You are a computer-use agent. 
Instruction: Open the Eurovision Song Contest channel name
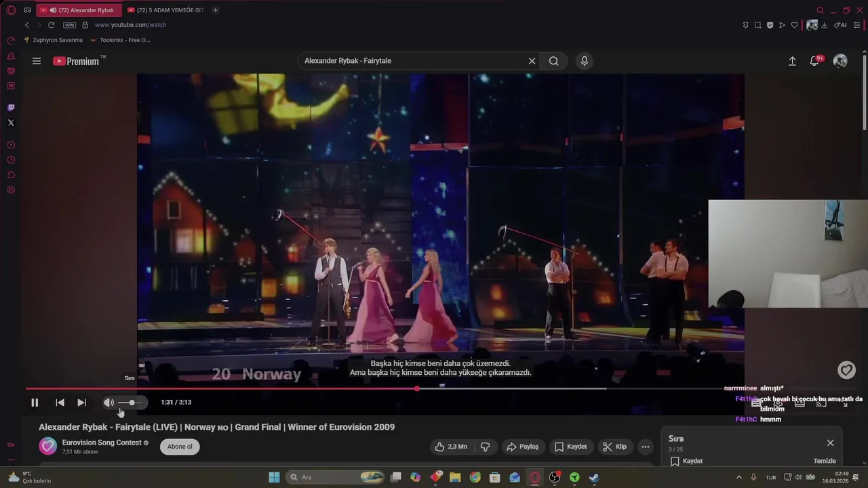pyautogui.click(x=102, y=443)
